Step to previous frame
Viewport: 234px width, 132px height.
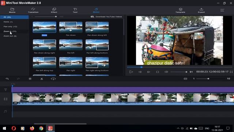140,72
